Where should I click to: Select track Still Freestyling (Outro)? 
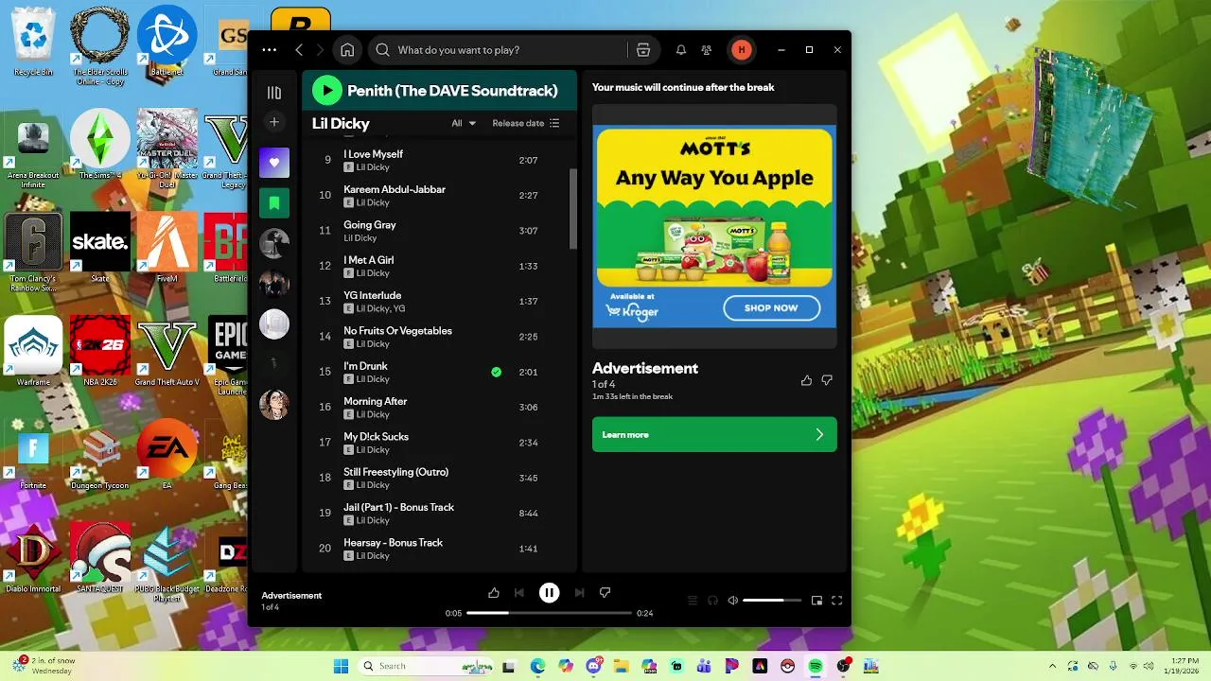[x=395, y=472]
